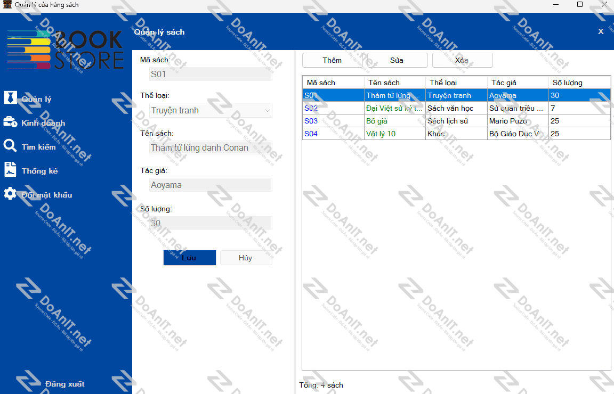
Task: Click the Sách lịch sử cell
Action: (456, 121)
